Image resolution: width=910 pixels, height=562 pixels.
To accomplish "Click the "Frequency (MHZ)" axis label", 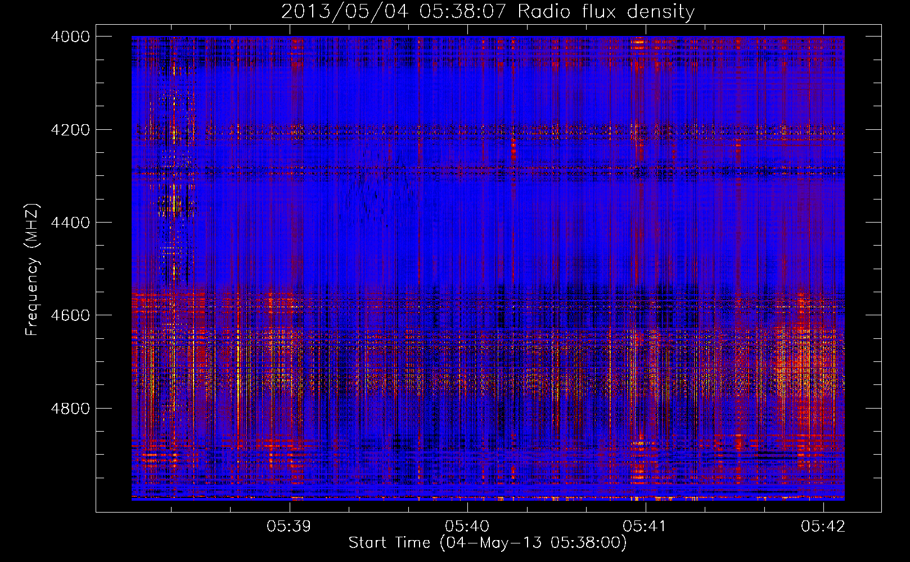I will click(x=33, y=270).
